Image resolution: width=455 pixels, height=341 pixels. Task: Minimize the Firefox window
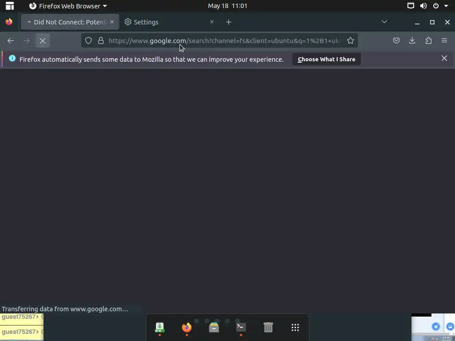coord(417,22)
